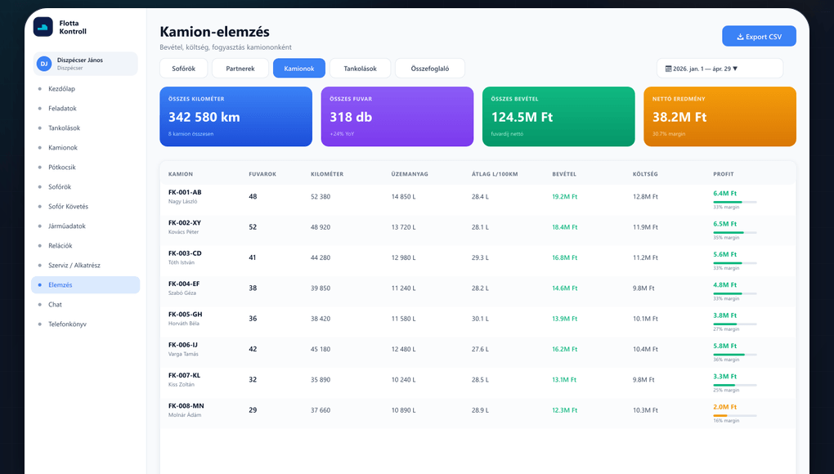Click the KÖLTSÉG column header
The height and width of the screenshot is (474, 834).
[645, 174]
